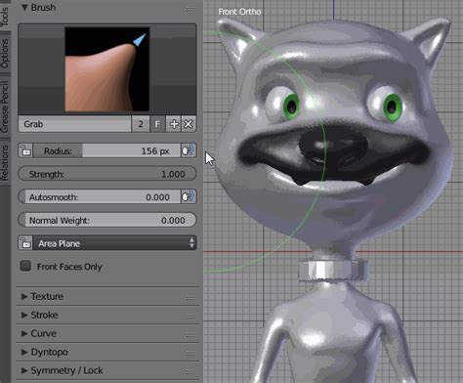This screenshot has height=383, width=463.
Task: Expand the Dyntopo panel
Action: click(107, 352)
